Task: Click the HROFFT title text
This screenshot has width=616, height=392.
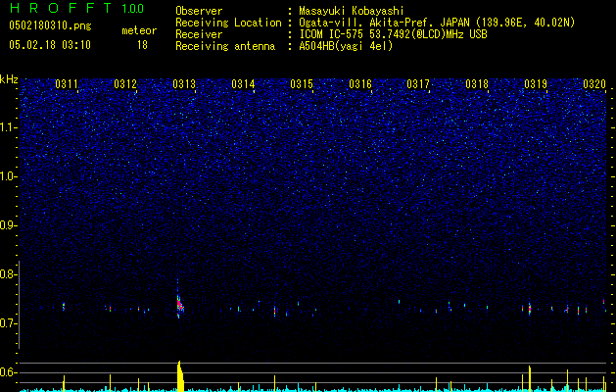Action: (x=61, y=8)
